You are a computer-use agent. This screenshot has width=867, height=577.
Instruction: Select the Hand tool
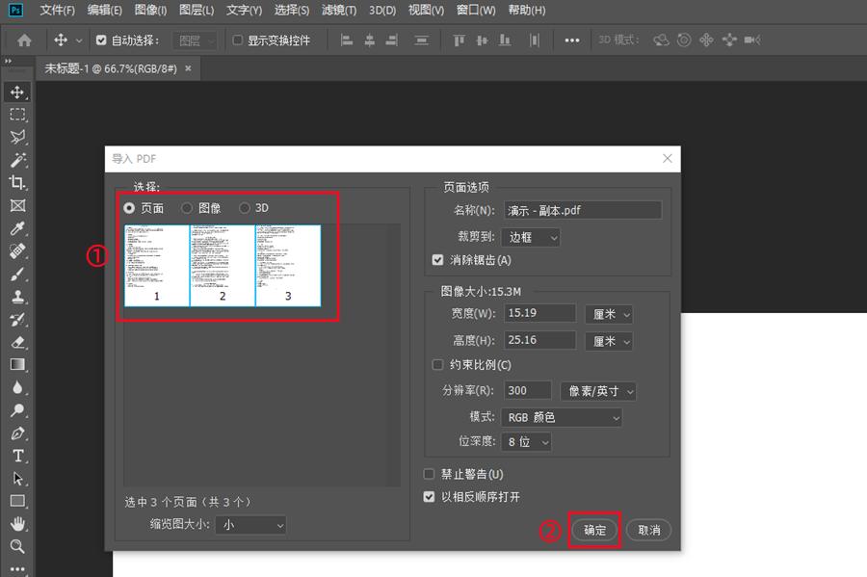(x=17, y=524)
